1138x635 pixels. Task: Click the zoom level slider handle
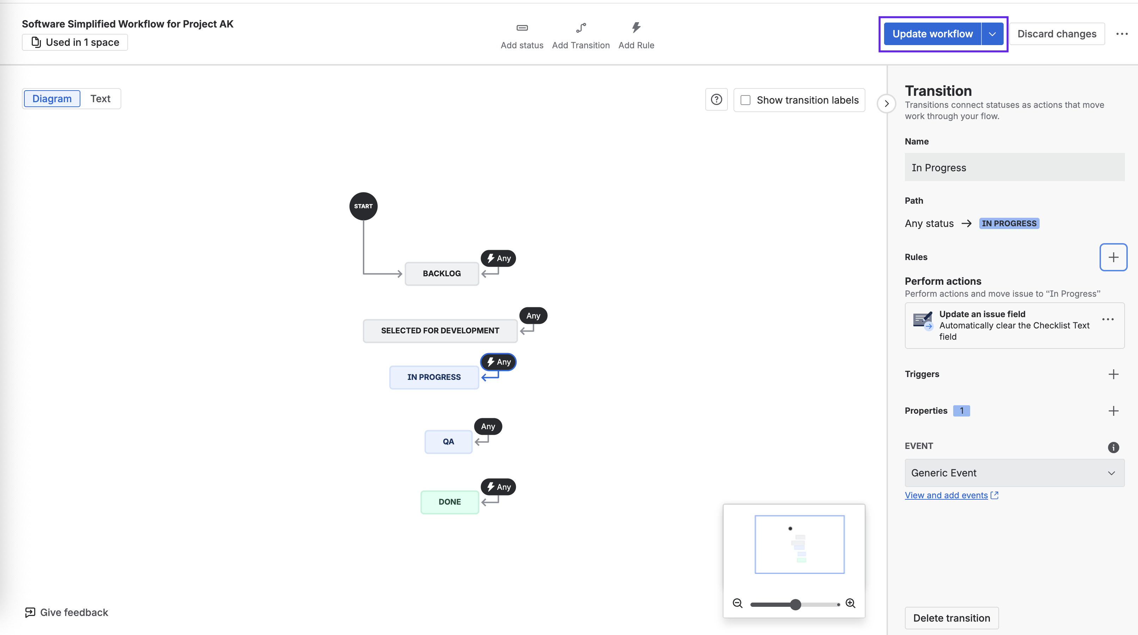coord(795,604)
